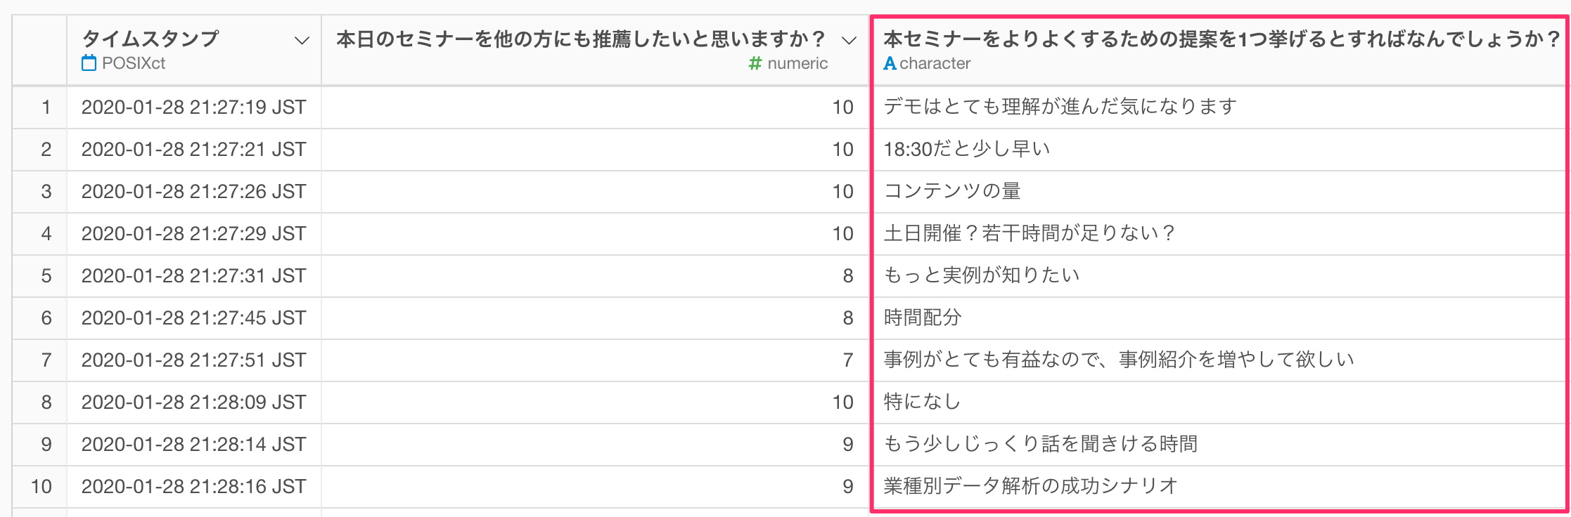The image size is (1571, 517).
Task: Click score value 7 in row seven
Action: click(848, 360)
